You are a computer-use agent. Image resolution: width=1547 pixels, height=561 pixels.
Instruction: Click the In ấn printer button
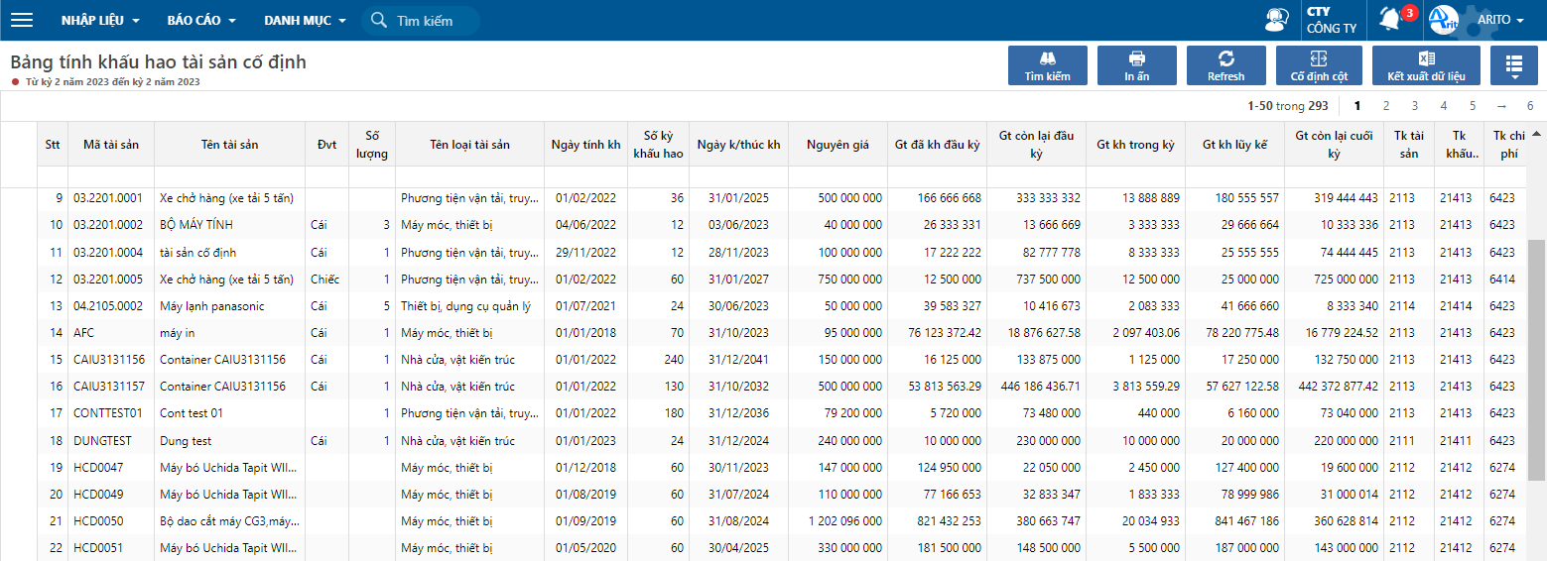pyautogui.click(x=1137, y=65)
